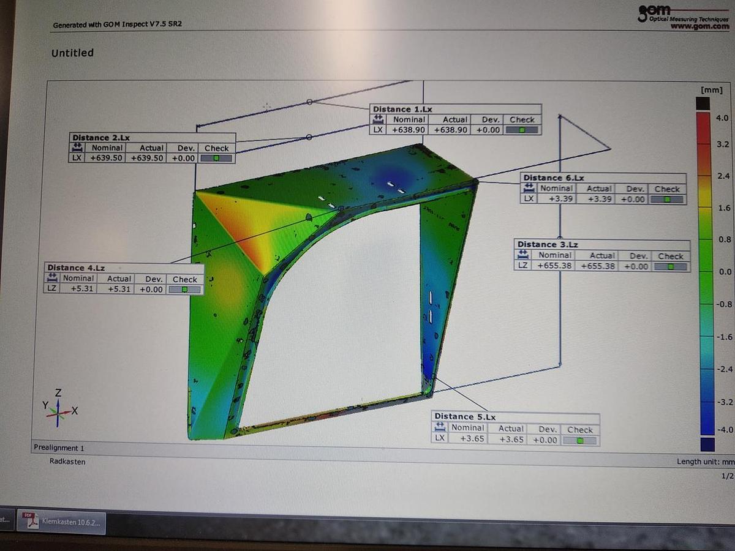Click the 'LZ' cell in Distance 4.Lz row

(52, 289)
